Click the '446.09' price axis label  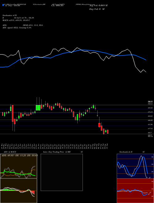[151, 120]
